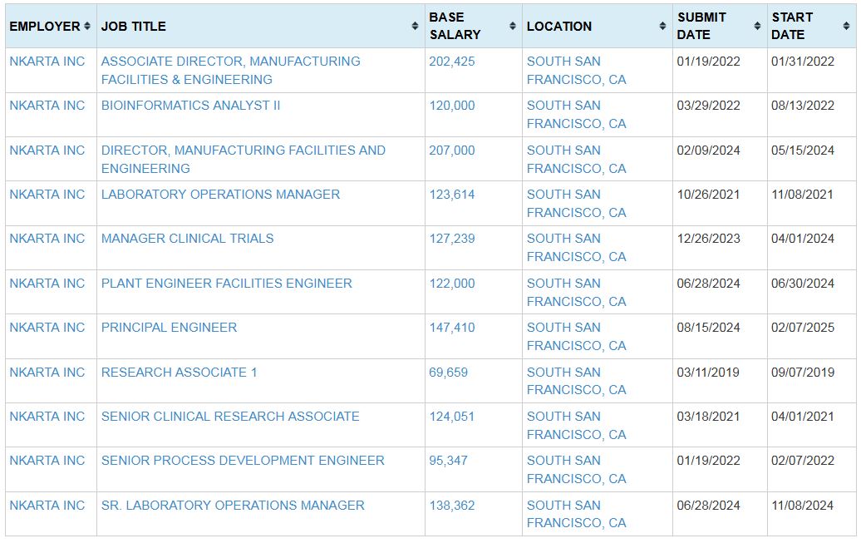The image size is (861, 543).
Task: Select submit date 03/11/2019
Action: tap(708, 373)
